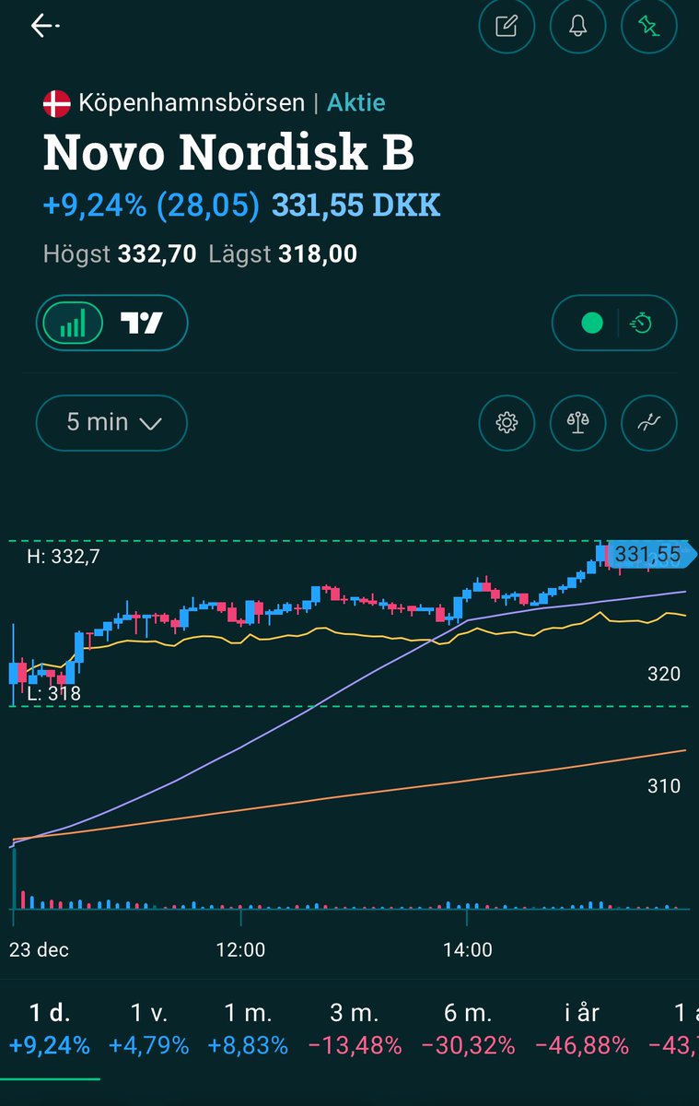Open chart settings gear icon
The width and height of the screenshot is (699, 1106).
(x=507, y=423)
